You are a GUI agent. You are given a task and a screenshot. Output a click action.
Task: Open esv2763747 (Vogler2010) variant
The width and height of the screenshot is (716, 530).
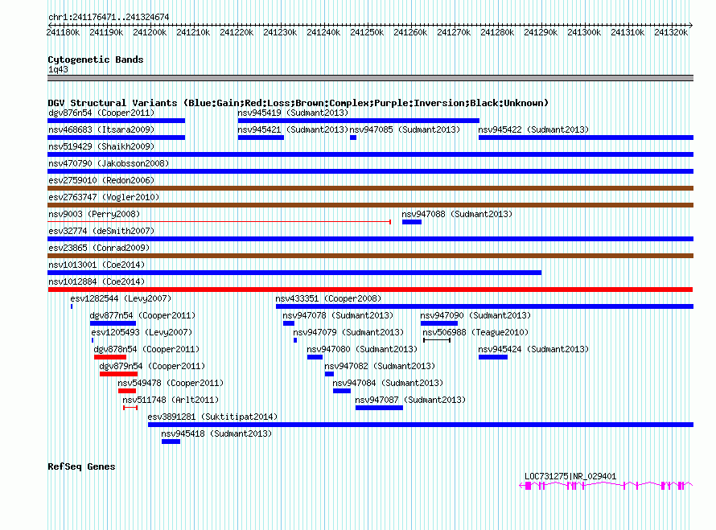point(104,197)
